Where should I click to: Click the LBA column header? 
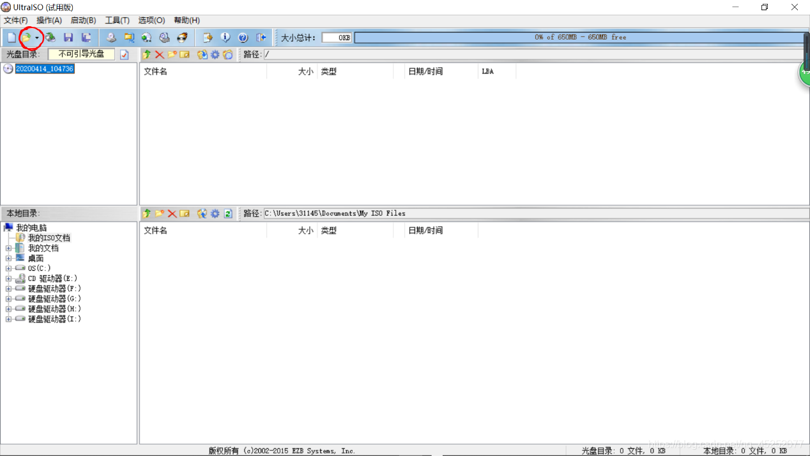(x=497, y=72)
